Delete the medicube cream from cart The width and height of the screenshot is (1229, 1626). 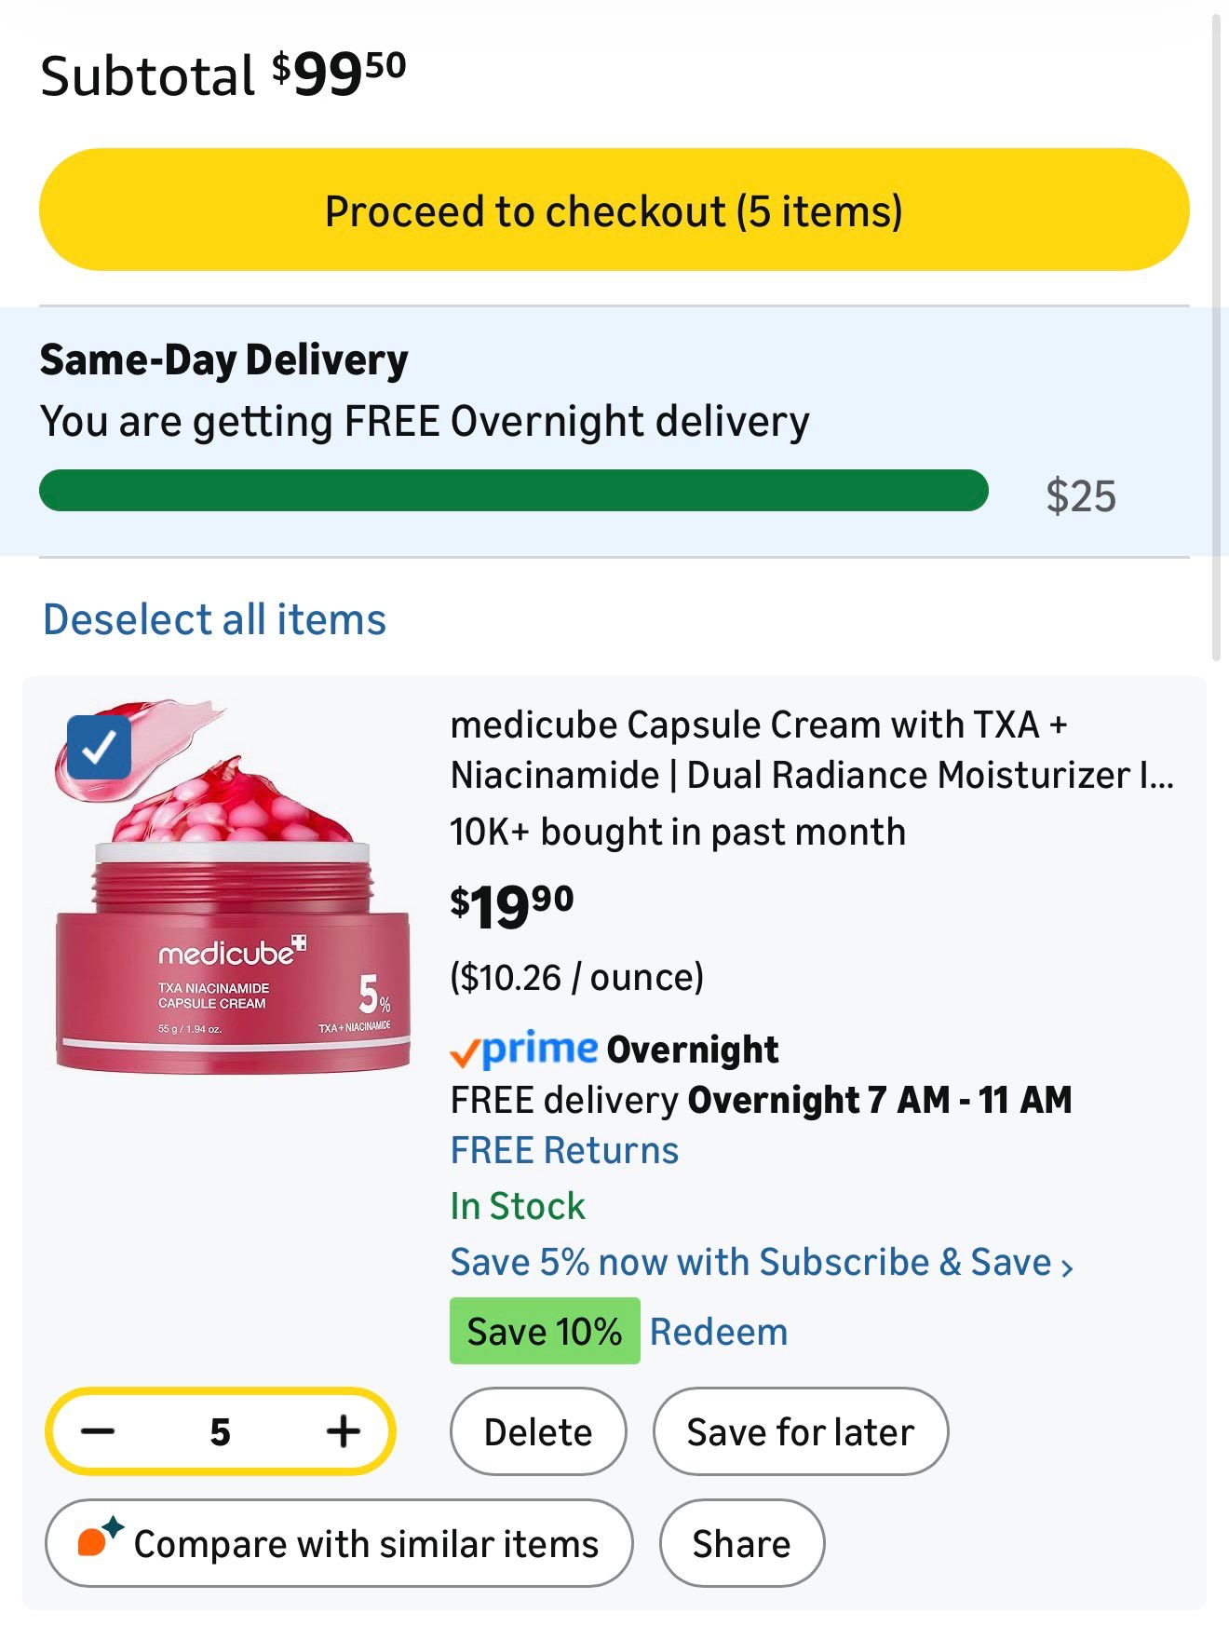pos(537,1431)
